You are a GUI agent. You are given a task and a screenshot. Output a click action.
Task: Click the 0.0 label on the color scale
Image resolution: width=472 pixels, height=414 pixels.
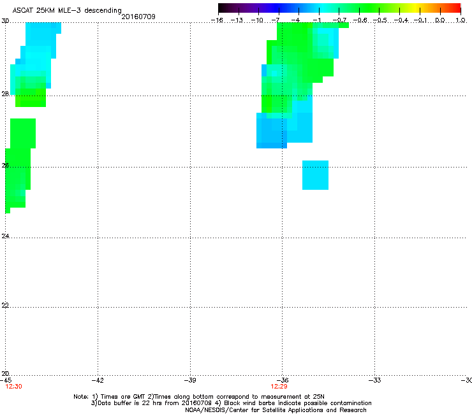pyautogui.click(x=440, y=20)
